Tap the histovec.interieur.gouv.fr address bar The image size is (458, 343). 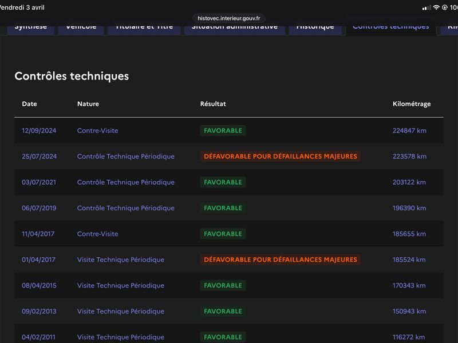coord(228,18)
